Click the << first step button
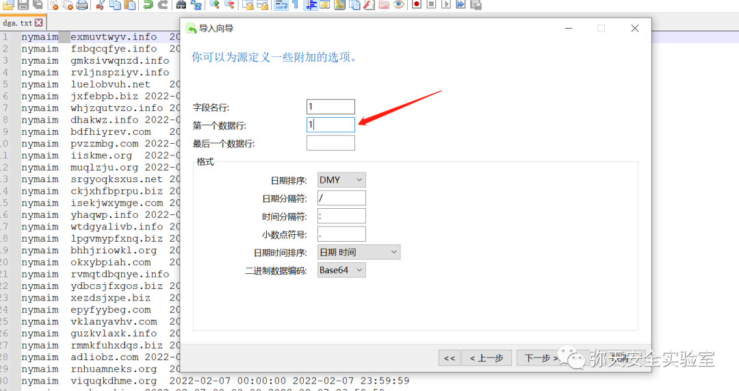The height and width of the screenshot is (391, 739). tap(449, 358)
